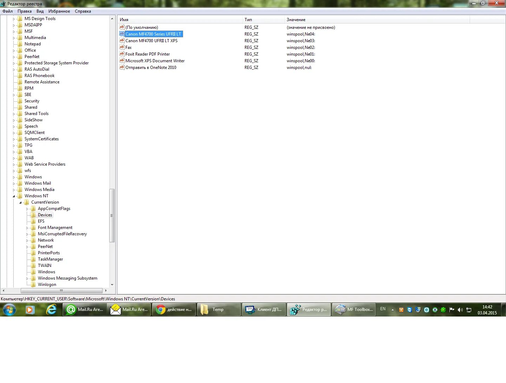Select the Remote Assistance key
This screenshot has width=506, height=383.
(42, 82)
